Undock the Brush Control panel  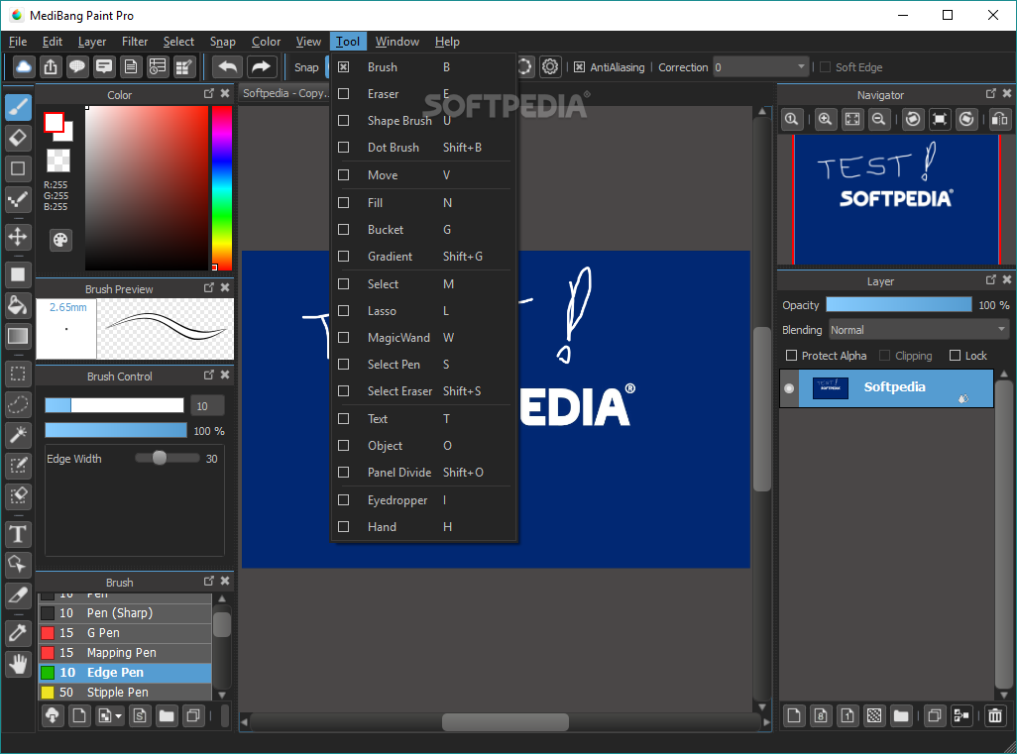tap(209, 376)
